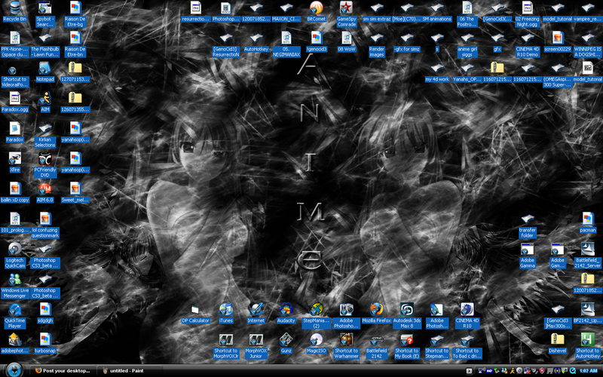Click the Windows Start orb
This screenshot has width=603, height=377.
click(x=9, y=370)
